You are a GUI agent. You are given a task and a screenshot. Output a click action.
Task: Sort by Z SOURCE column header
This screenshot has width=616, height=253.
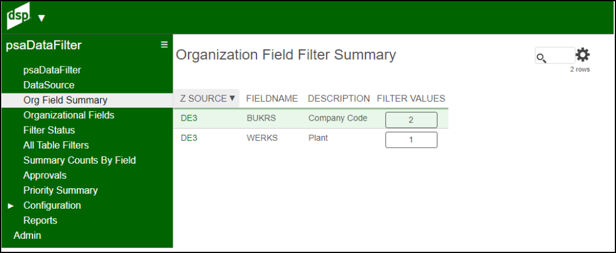click(207, 98)
